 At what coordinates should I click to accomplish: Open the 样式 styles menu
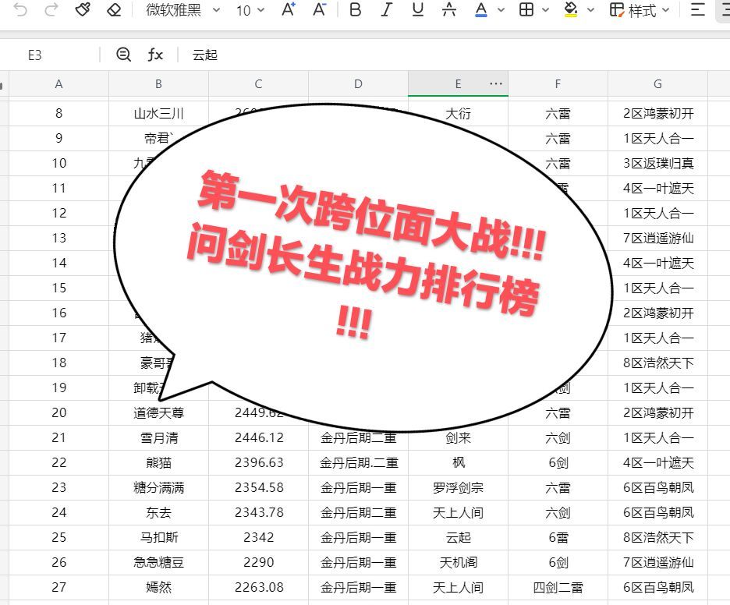click(x=640, y=10)
